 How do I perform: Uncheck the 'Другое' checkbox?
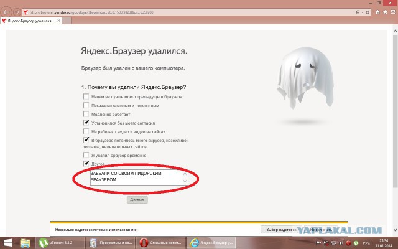tap(86, 163)
